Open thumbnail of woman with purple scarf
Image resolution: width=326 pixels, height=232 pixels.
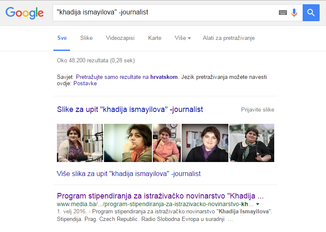click(x=205, y=143)
